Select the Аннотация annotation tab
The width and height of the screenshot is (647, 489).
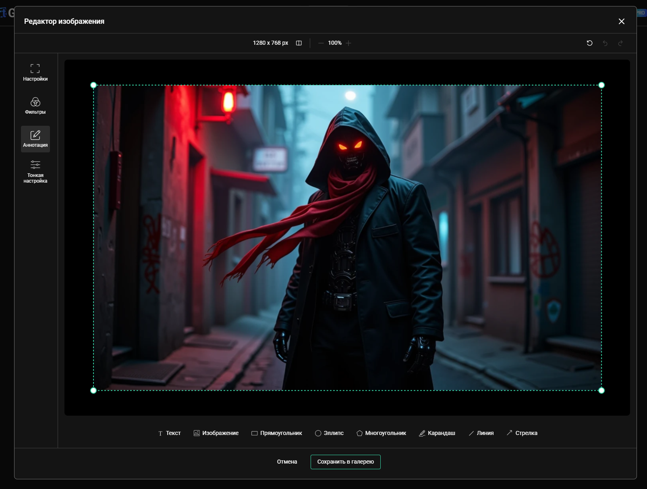click(35, 139)
